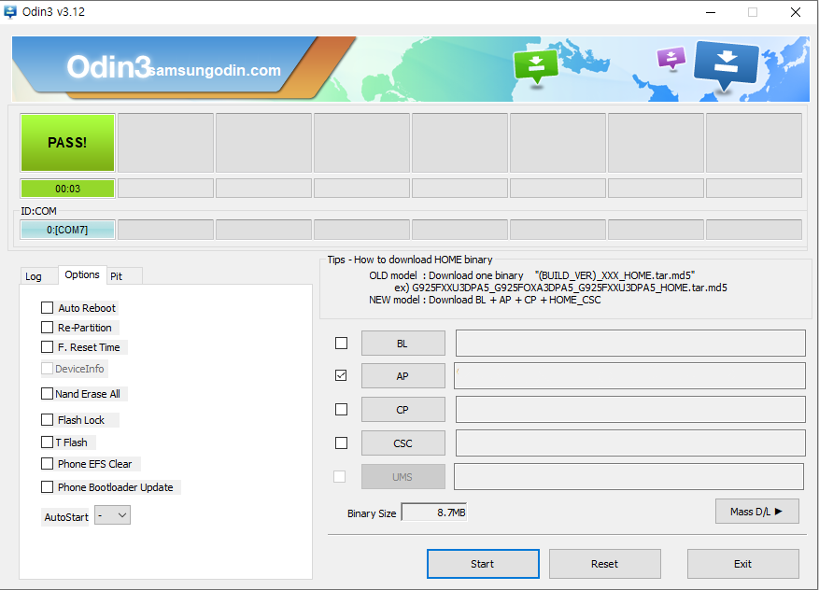The image size is (819, 590).
Task: Click the BL file path field
Action: (630, 343)
